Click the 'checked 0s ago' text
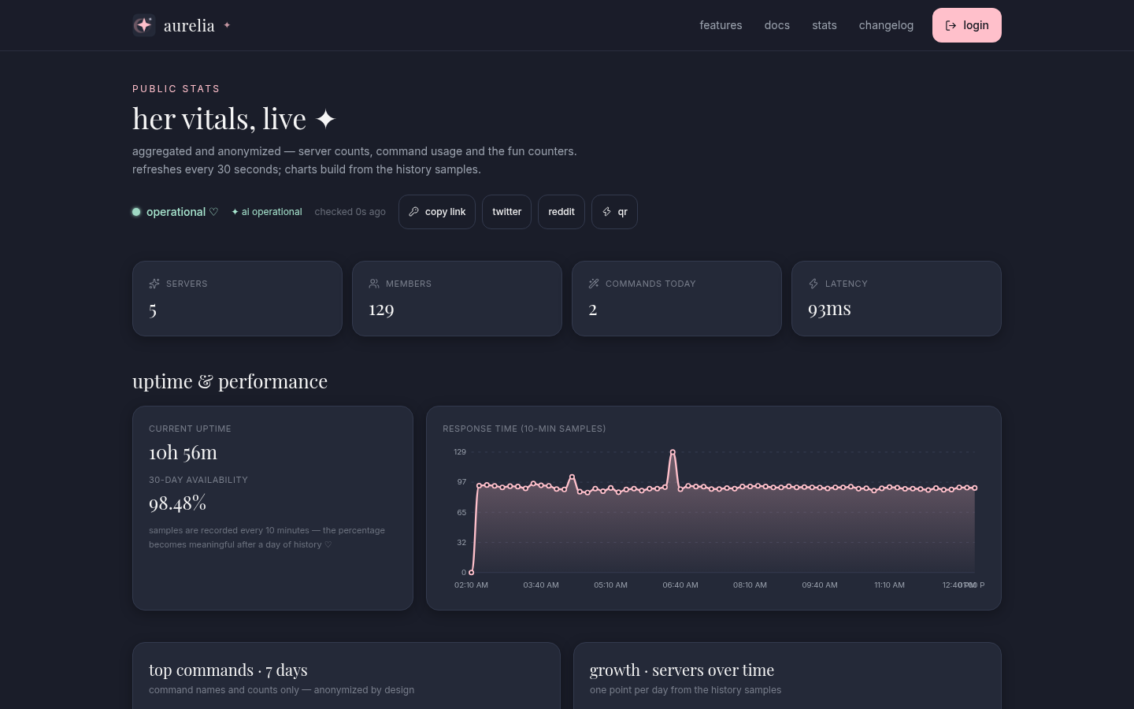The height and width of the screenshot is (709, 1134). coord(350,212)
